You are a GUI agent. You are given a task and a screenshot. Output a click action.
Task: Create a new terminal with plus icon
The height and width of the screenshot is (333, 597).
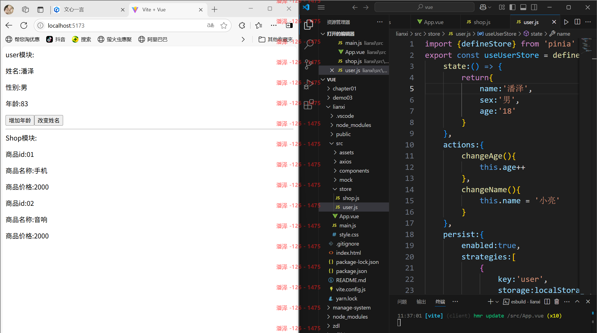coord(490,302)
